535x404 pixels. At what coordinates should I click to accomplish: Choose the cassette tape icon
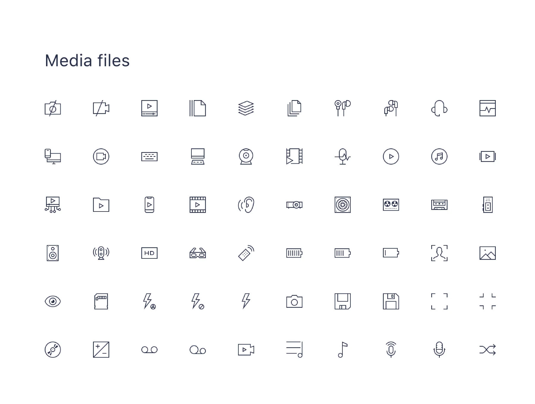[x=439, y=205]
